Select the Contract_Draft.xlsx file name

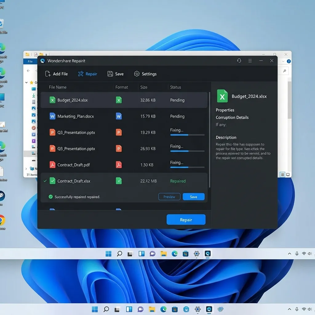point(74,181)
